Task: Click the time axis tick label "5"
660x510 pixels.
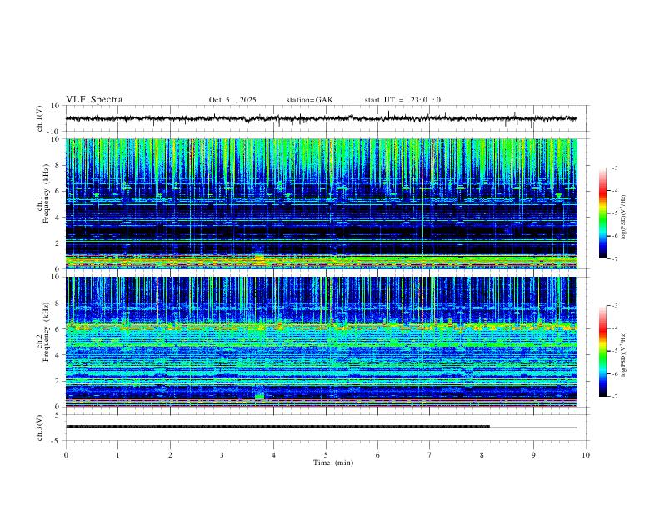Action: coord(326,455)
